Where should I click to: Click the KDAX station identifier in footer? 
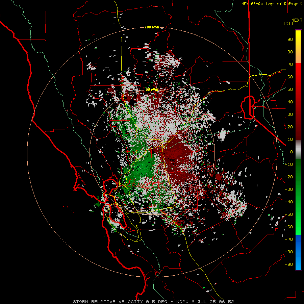183,302
